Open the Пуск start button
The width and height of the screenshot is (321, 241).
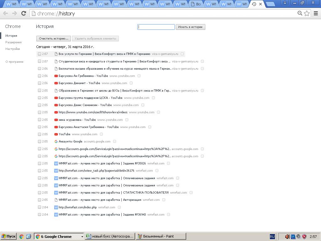(8, 237)
